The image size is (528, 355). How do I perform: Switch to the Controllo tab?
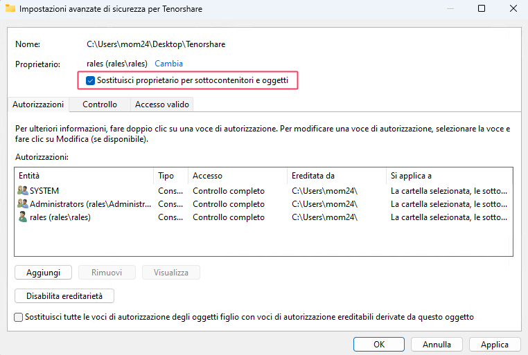100,104
